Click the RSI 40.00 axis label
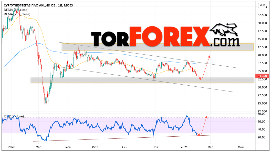Image resolution: width=271 pixels, height=152 pixels. tap(261, 129)
